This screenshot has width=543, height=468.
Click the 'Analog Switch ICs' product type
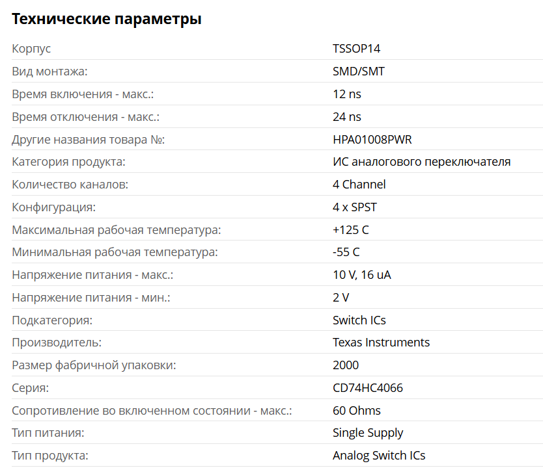(378, 456)
